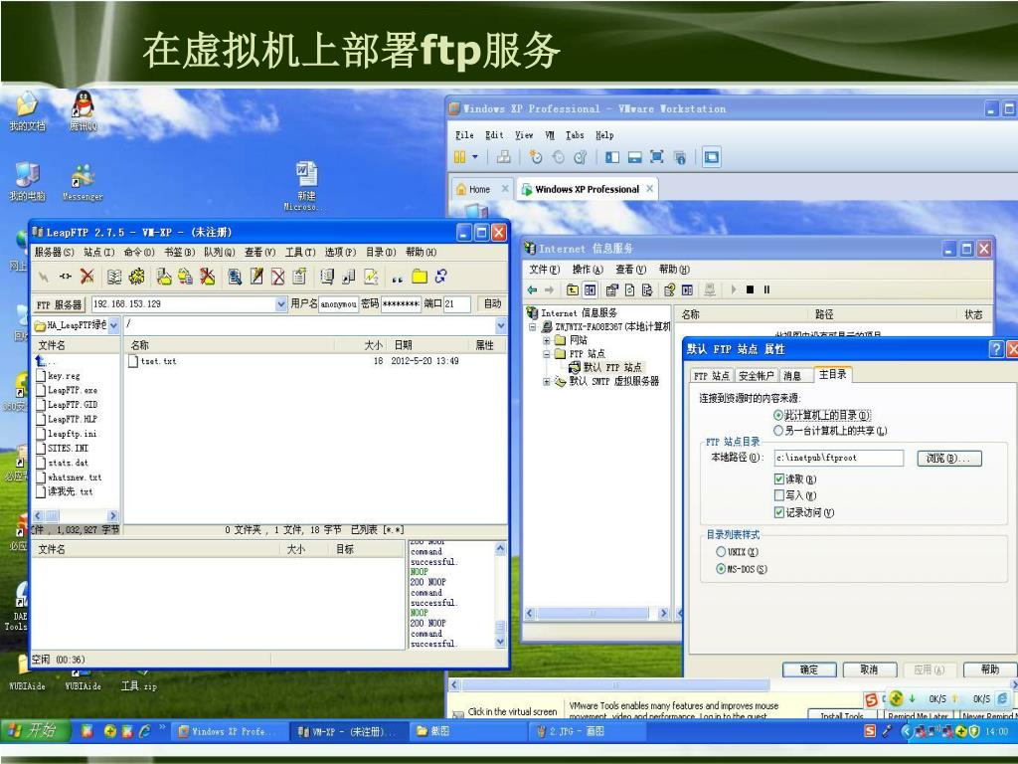
Task: Toggle the 读取(R) checkbox
Action: [x=779, y=479]
